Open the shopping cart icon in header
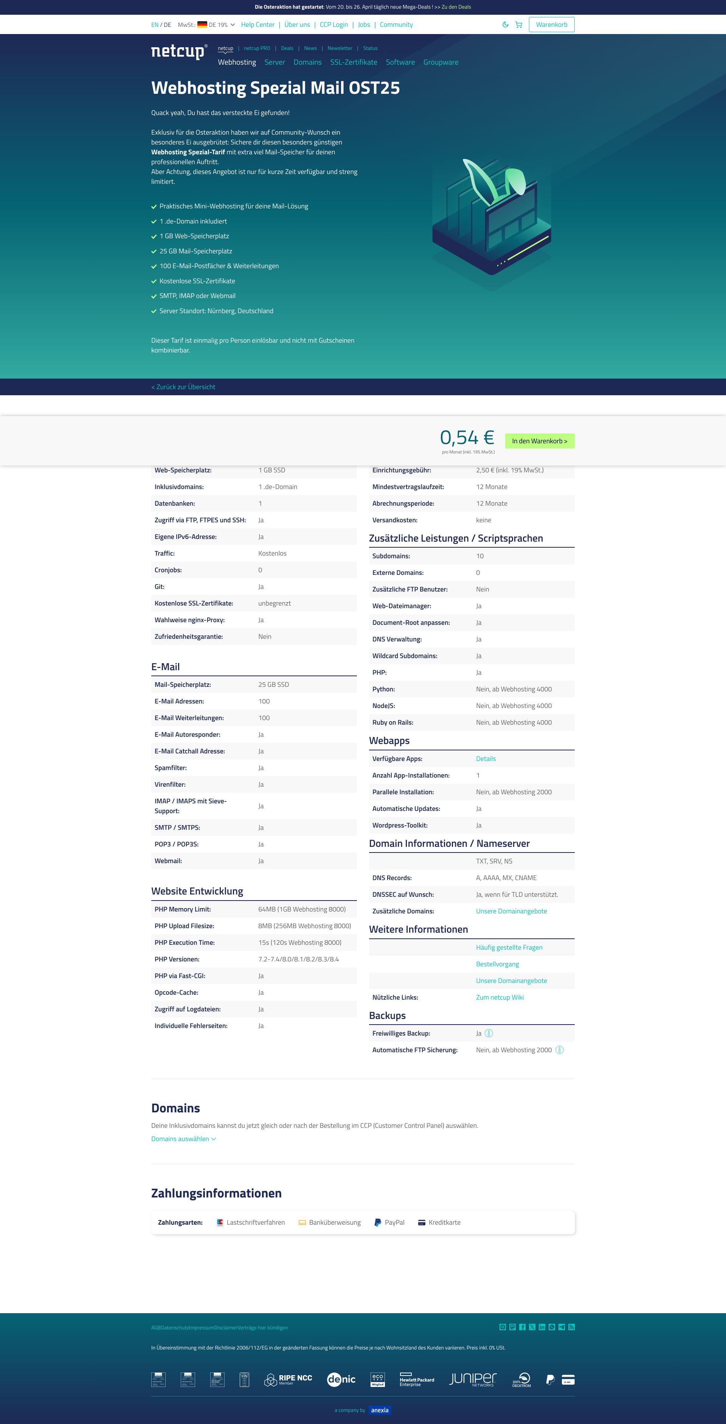 519,25
